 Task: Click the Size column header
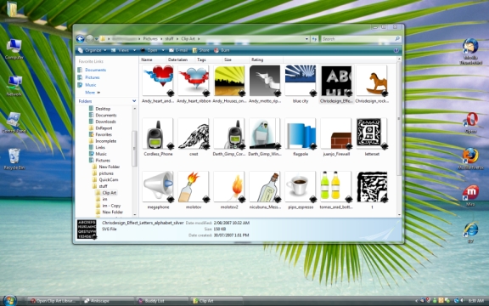[236, 59]
